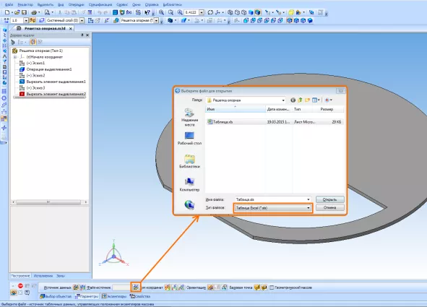Click the Save document toolbar icon
Image resolution: width=427 pixels, height=307 pixels.
click(25, 12)
